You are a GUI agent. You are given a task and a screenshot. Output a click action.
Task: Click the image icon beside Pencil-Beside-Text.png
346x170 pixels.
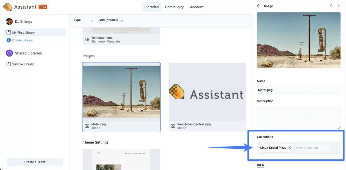tap(173, 126)
